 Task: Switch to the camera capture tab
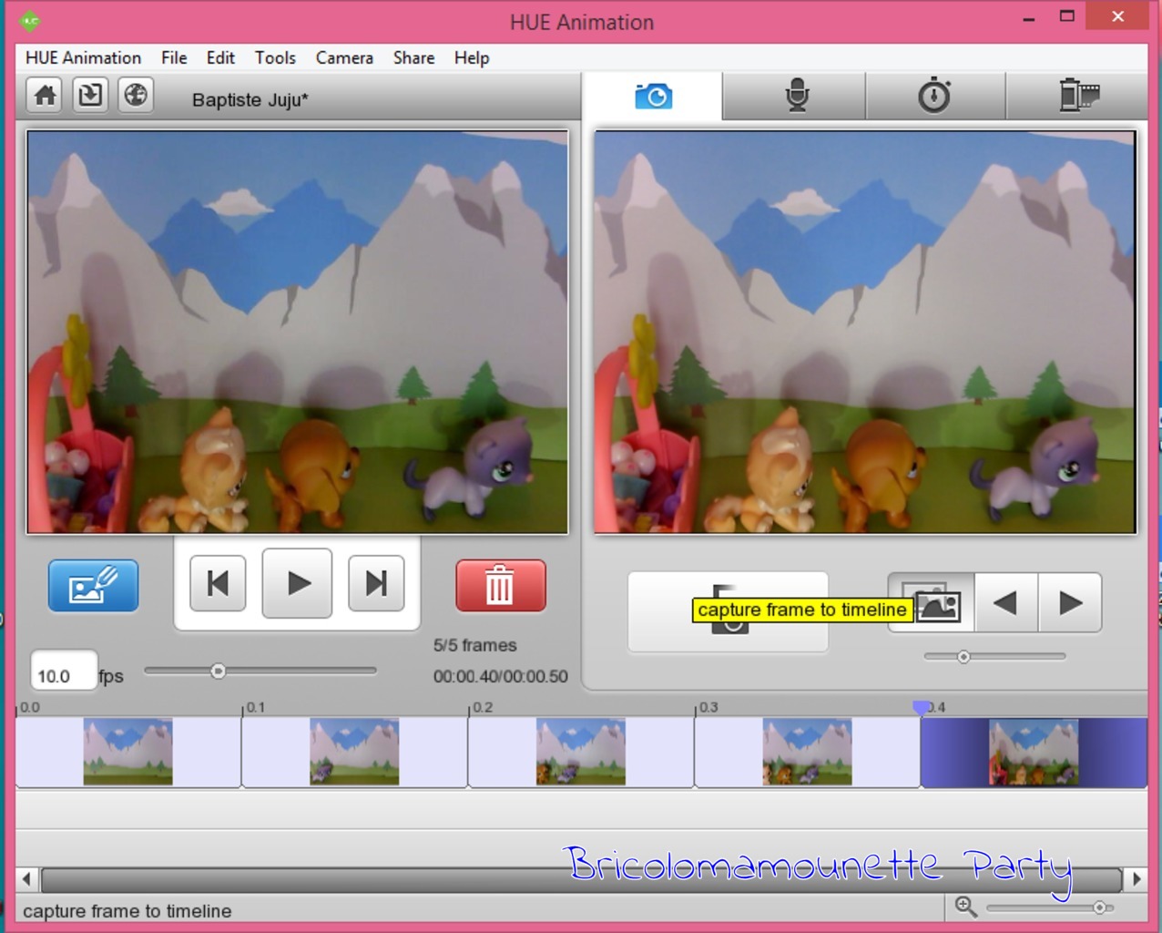pyautogui.click(x=653, y=96)
